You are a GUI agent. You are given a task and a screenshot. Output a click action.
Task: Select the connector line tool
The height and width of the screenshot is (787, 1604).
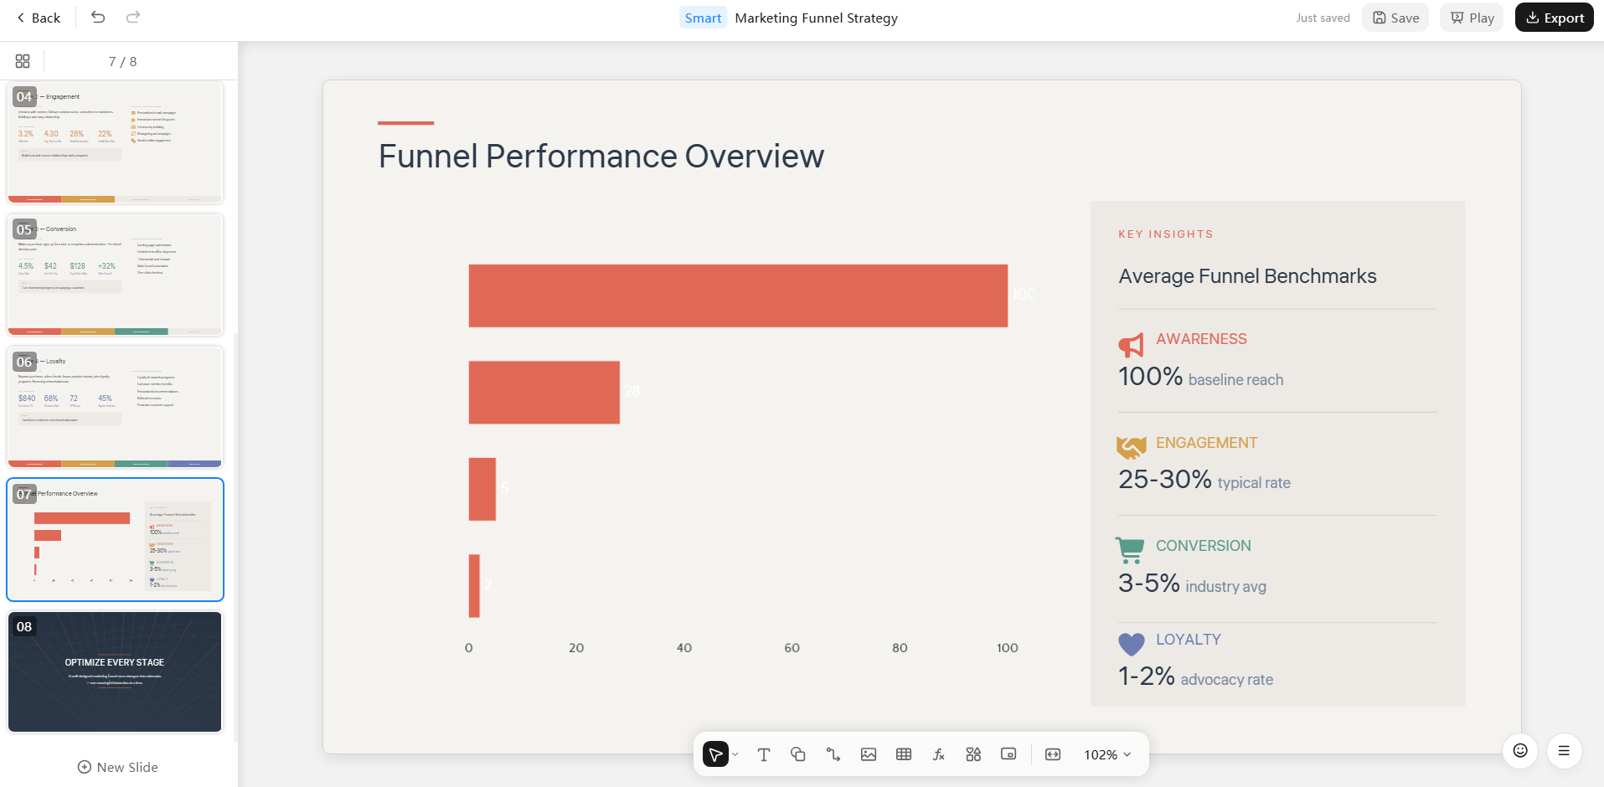coord(833,754)
